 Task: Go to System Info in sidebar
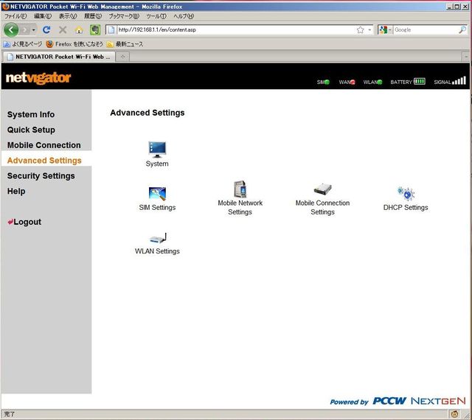pyautogui.click(x=31, y=115)
